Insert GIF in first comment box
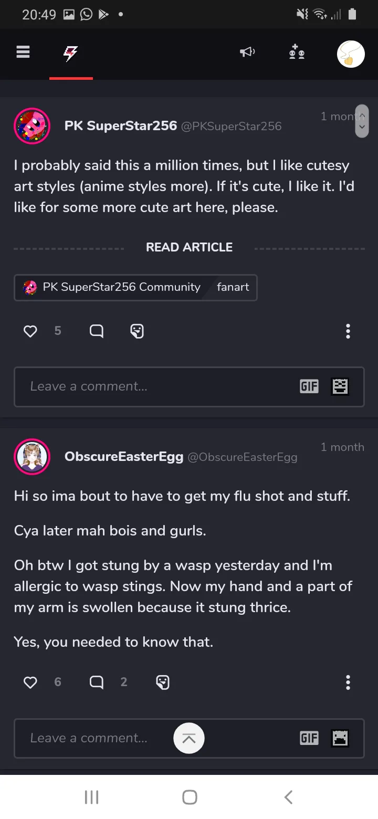378x819 pixels. coord(309,387)
